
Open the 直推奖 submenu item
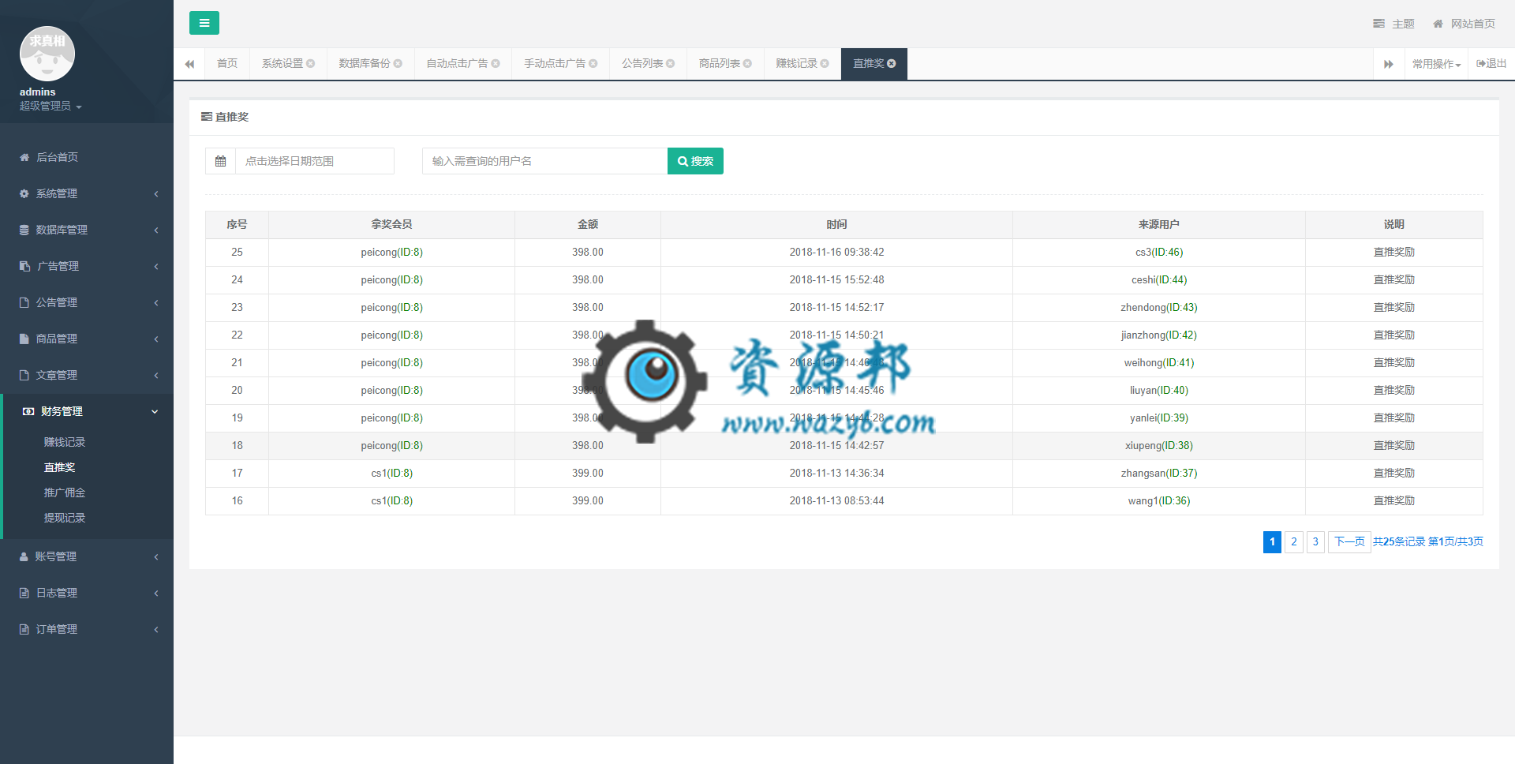click(60, 467)
